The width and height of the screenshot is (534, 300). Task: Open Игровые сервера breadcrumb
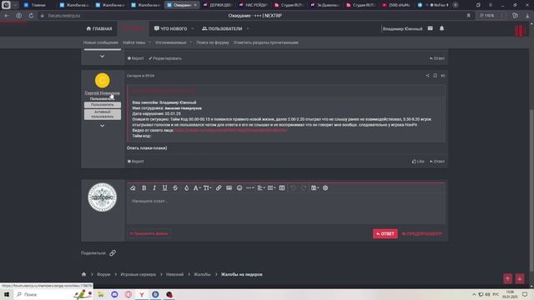pos(139,274)
